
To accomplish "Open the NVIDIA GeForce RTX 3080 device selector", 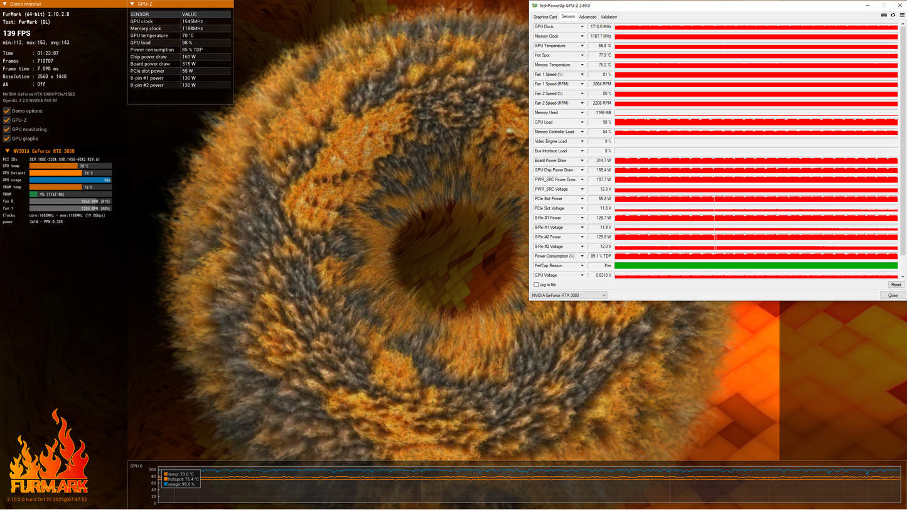I will click(569, 295).
